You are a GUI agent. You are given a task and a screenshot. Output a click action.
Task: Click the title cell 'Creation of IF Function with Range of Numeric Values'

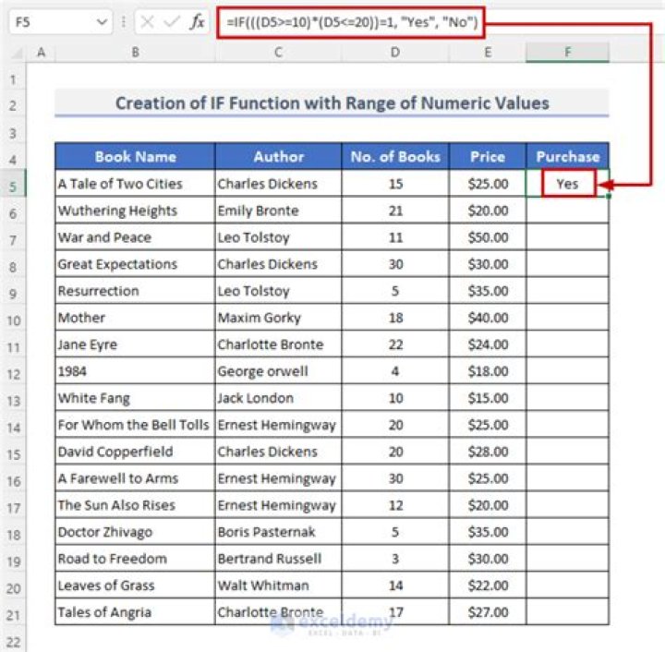tap(332, 103)
